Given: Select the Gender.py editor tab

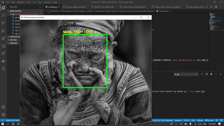Looking at the screenshot, I should 52,7.
